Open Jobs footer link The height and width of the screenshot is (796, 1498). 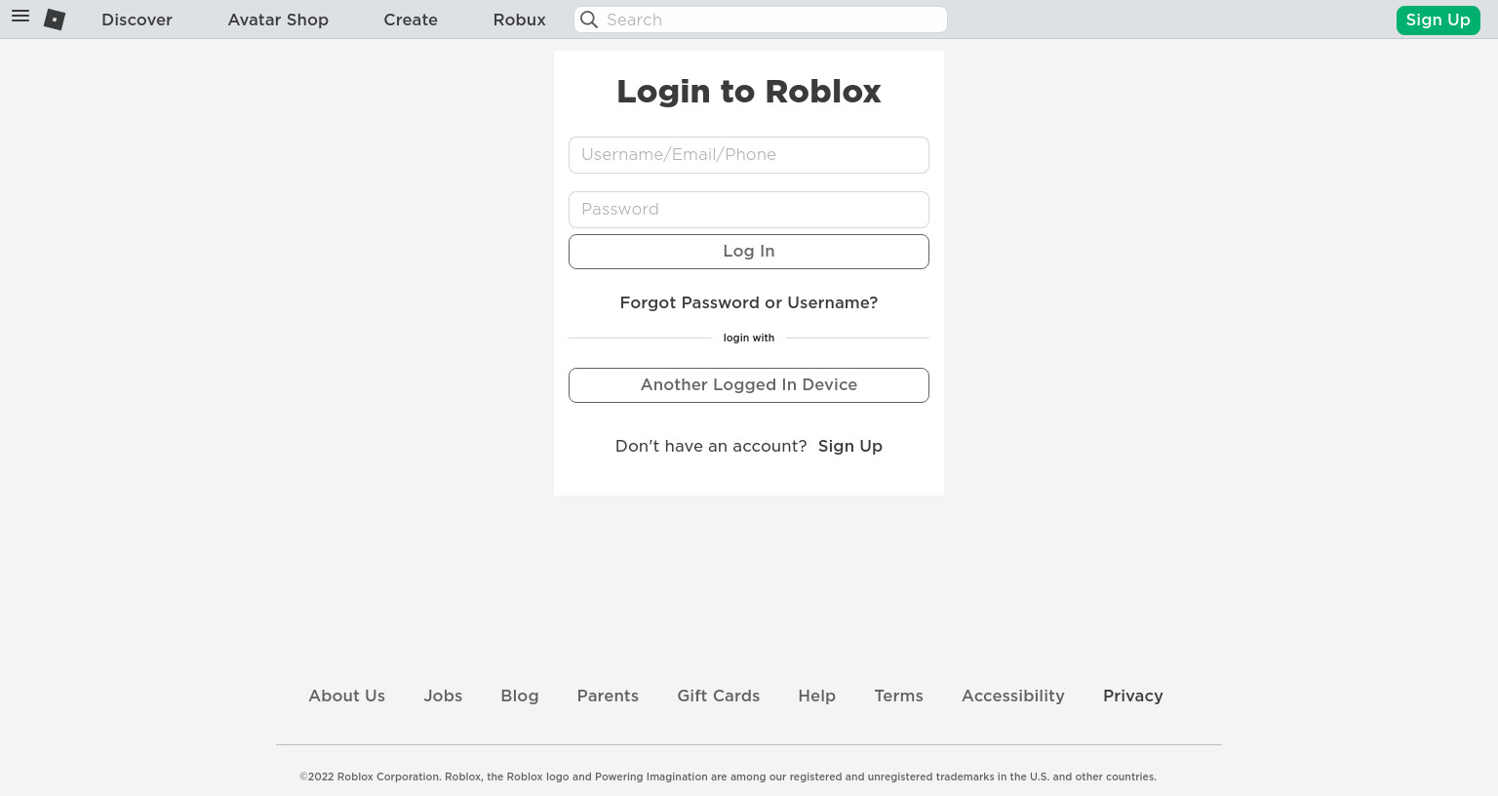pyautogui.click(x=443, y=696)
